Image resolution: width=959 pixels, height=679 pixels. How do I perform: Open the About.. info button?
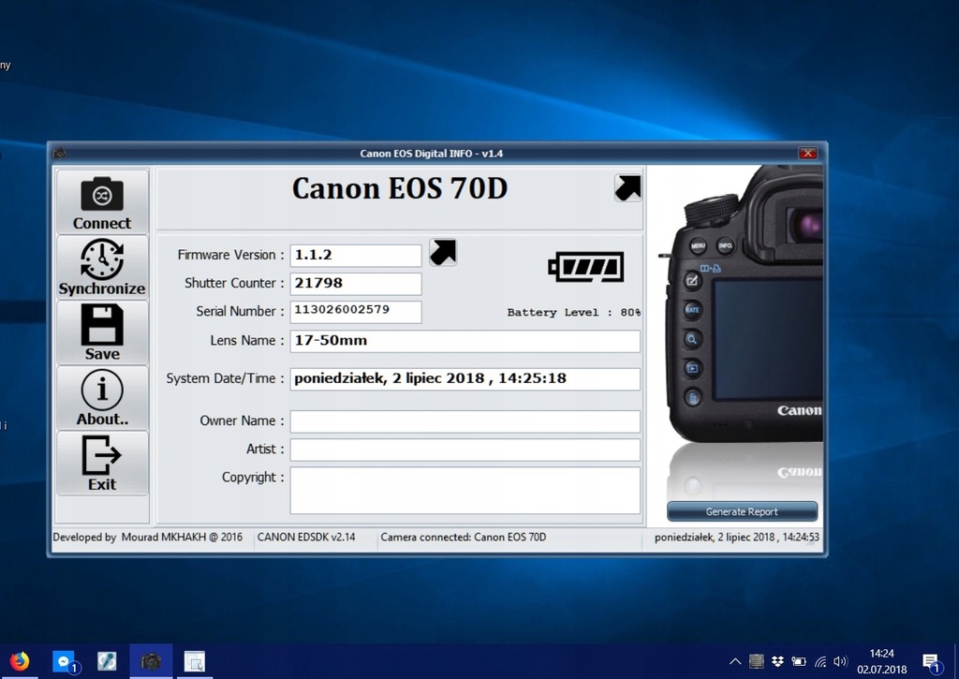[x=102, y=398]
